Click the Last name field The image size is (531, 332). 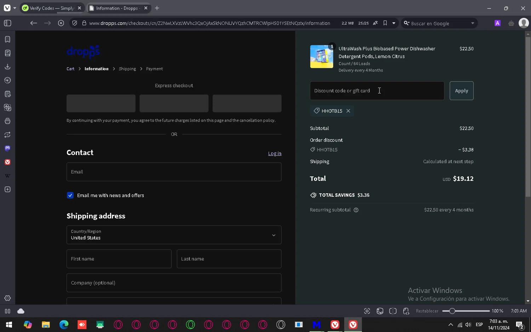click(229, 259)
